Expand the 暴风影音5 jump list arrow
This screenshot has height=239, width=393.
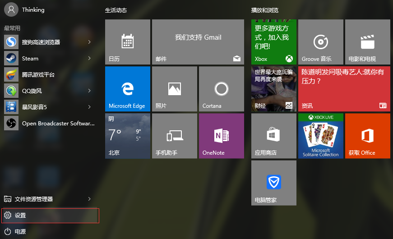[89, 107]
